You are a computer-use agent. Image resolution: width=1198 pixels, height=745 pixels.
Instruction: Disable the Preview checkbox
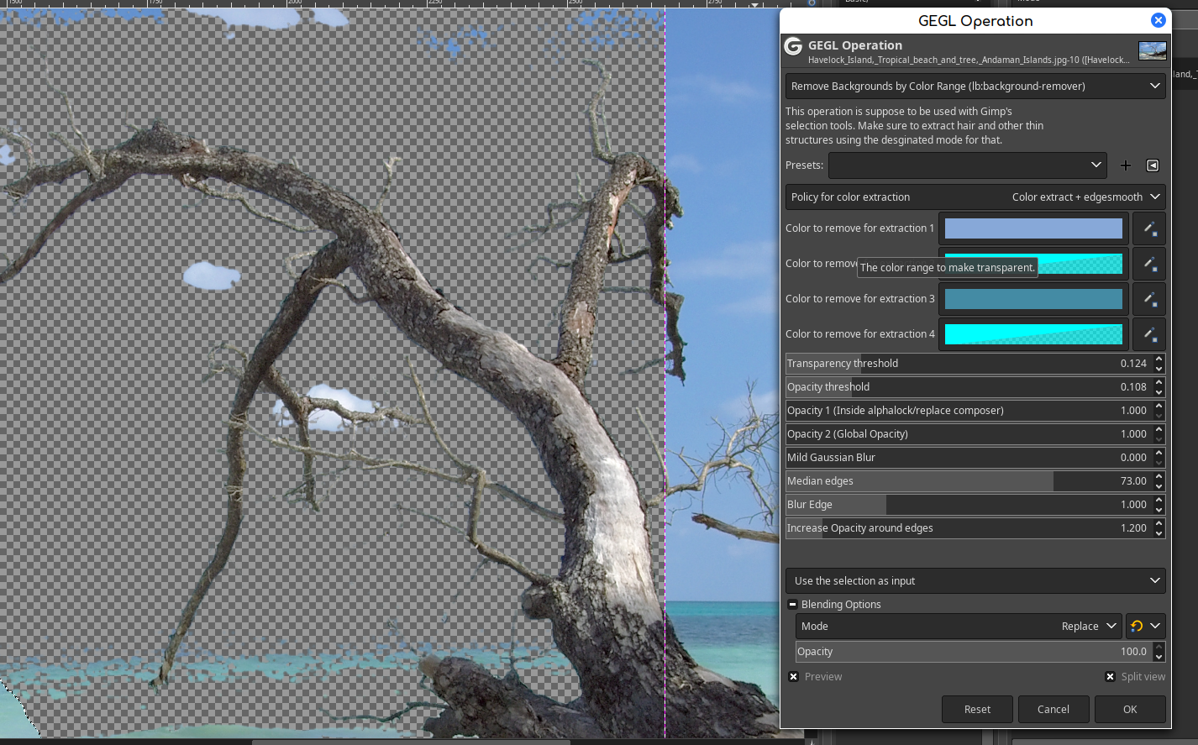point(793,676)
